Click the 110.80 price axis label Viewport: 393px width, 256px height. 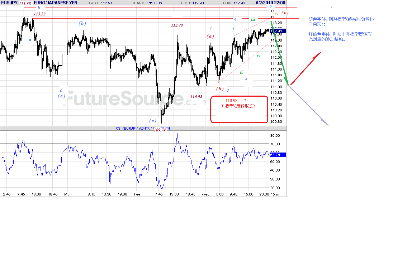[276, 93]
